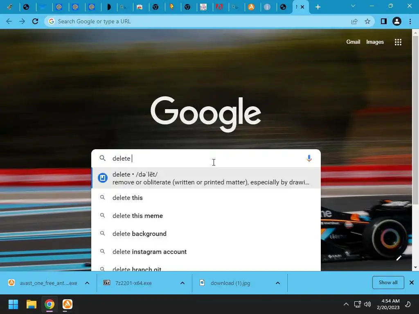Screen dimensions: 419x314
Task: Bookmark this tab with star icon
Action: tap(367, 21)
